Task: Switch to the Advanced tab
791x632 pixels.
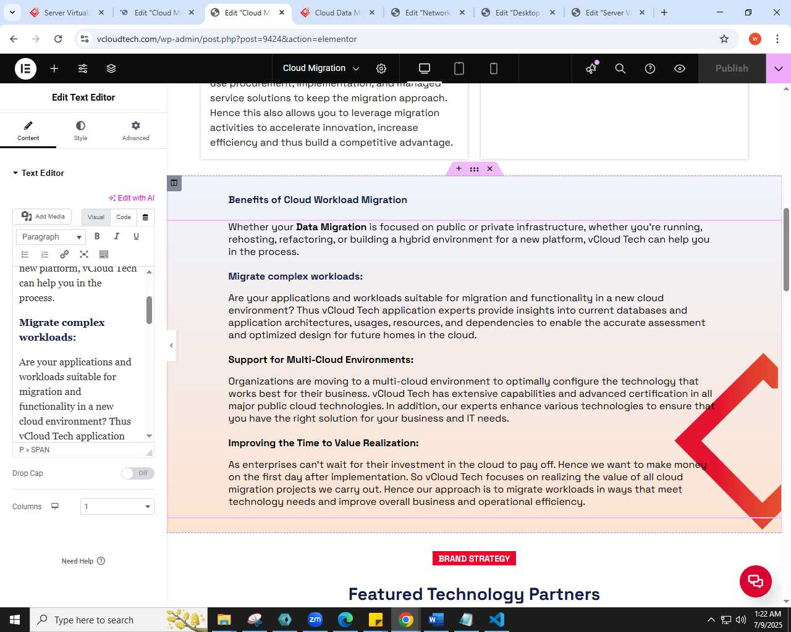Action: [x=136, y=130]
